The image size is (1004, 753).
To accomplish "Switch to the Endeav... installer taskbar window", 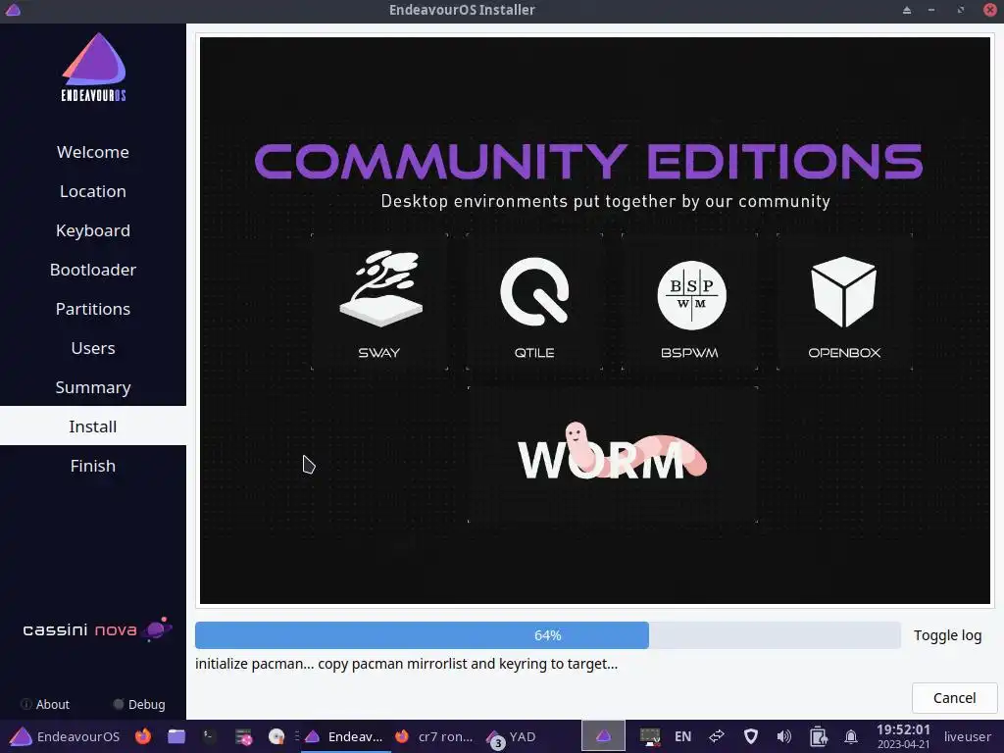I will 344,736.
